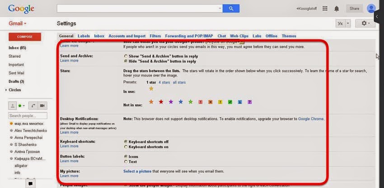Switch to the Filters tab
The height and width of the screenshot is (188, 384).
click(155, 36)
